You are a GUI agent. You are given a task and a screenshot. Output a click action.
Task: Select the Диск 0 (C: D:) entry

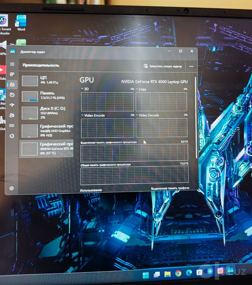(46, 113)
